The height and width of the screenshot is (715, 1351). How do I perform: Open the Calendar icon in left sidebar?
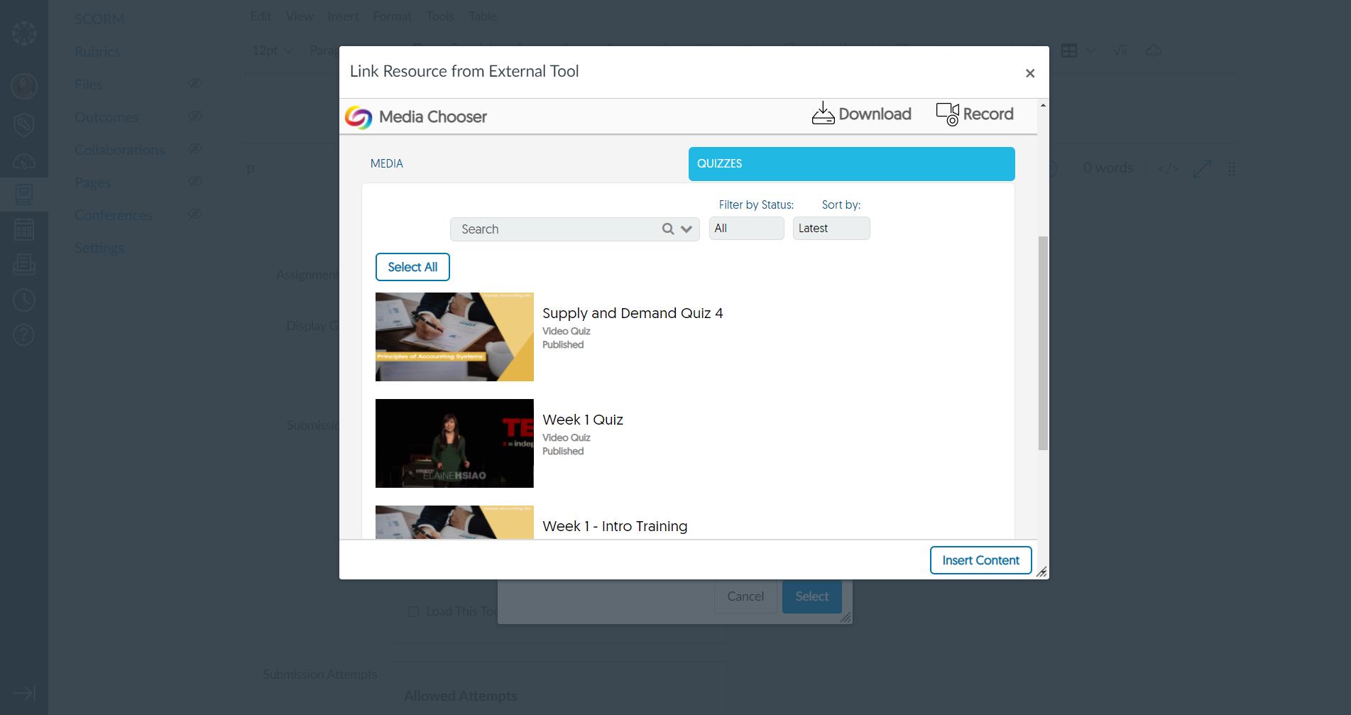[x=24, y=229]
